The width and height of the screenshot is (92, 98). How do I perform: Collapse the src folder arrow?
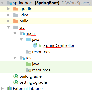pos(9,27)
